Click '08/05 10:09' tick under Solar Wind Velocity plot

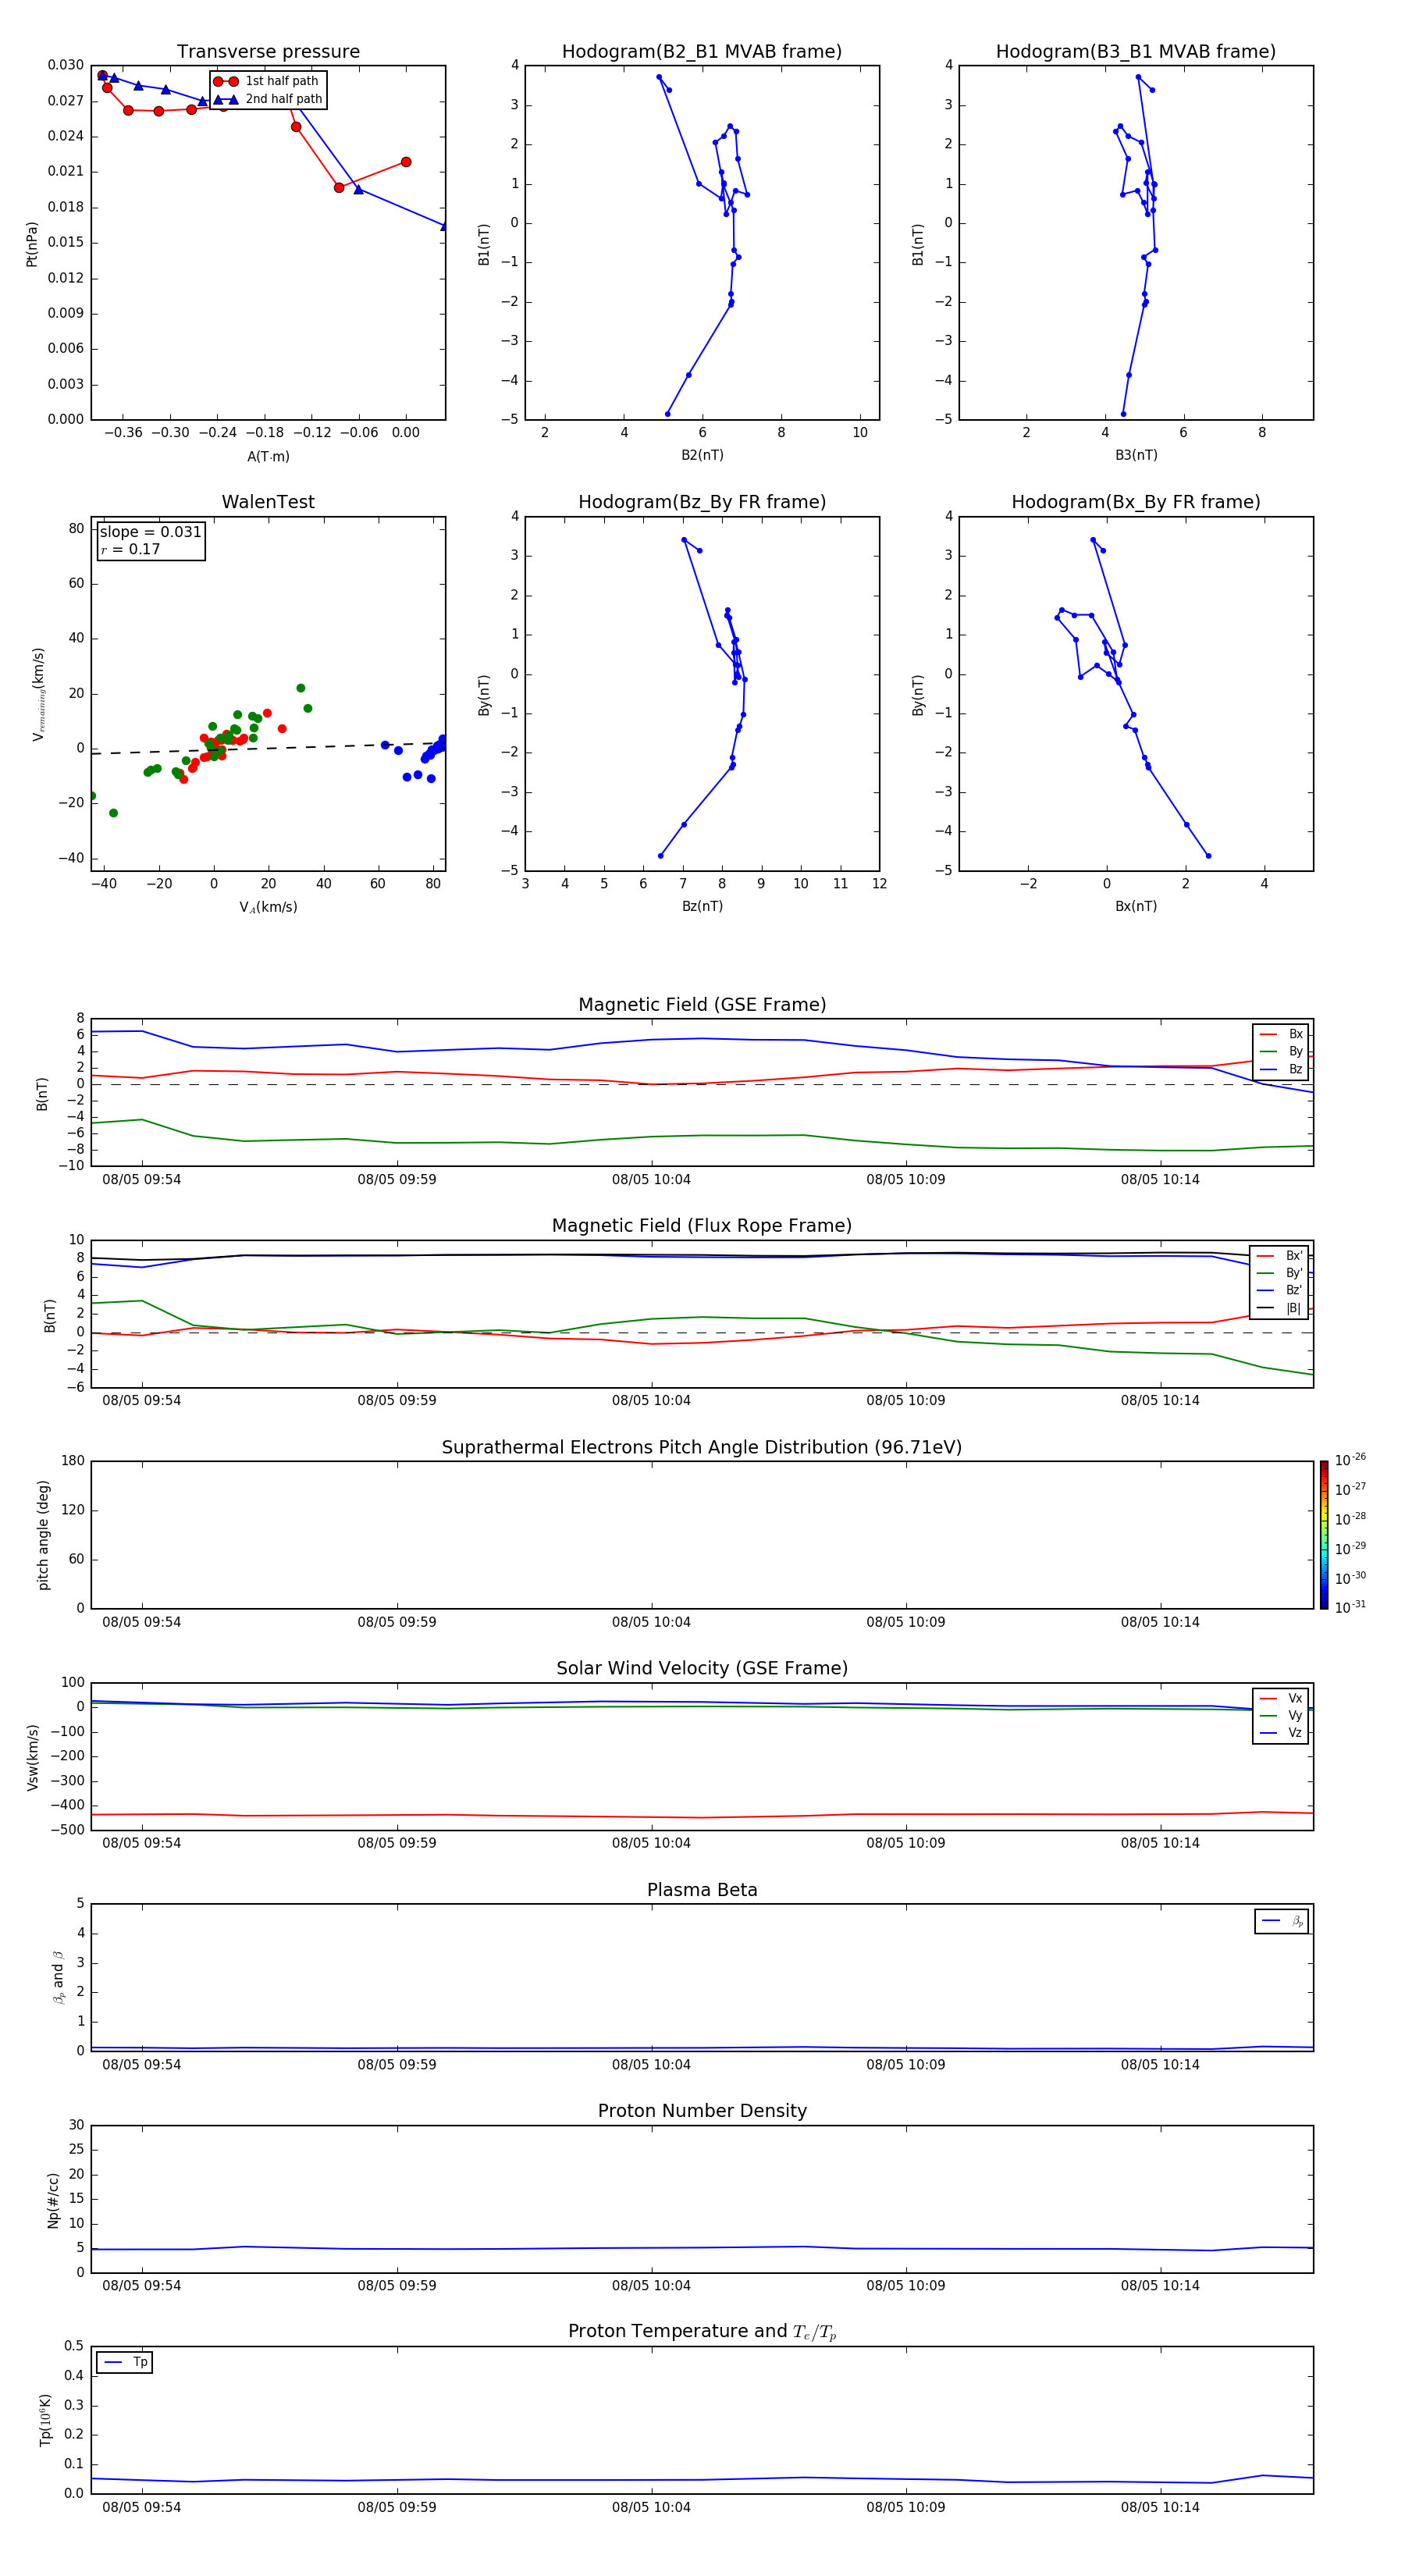tap(906, 1842)
